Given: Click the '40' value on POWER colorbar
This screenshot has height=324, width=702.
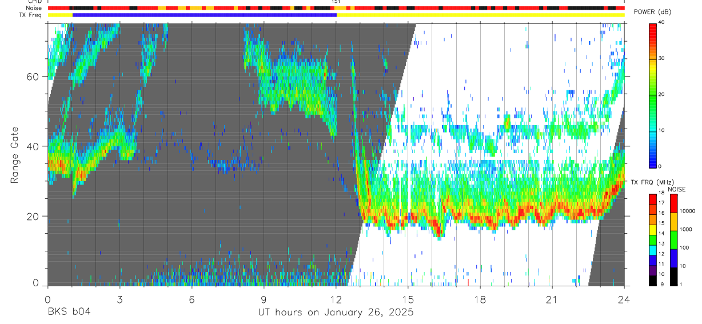Looking at the screenshot, I should point(662,23).
